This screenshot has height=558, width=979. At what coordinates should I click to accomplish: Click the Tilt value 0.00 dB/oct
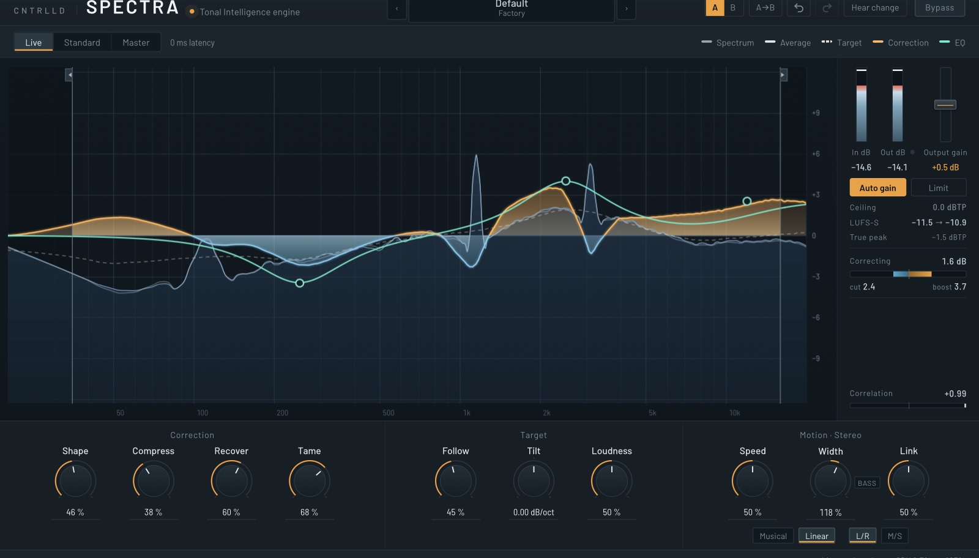tap(534, 512)
